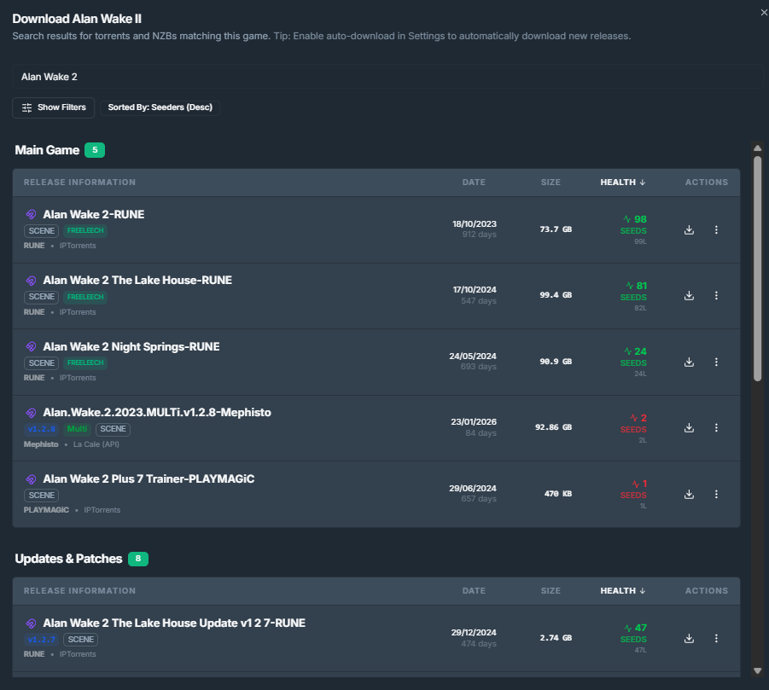Click torrent icon beside Trainer-PLAYMAGiC
Image resolution: width=769 pixels, height=690 pixels.
(31, 478)
